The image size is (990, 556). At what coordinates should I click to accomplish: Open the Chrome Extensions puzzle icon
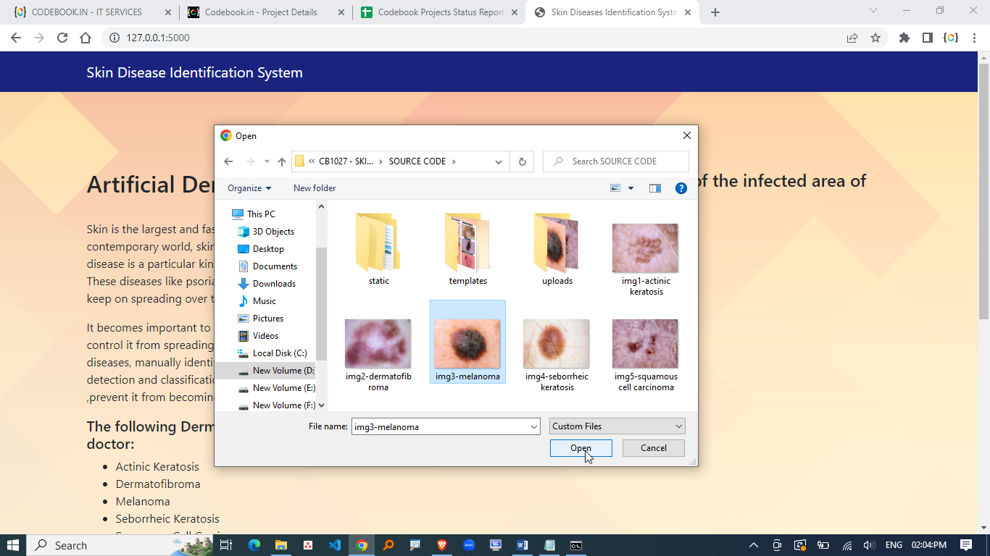(x=904, y=38)
